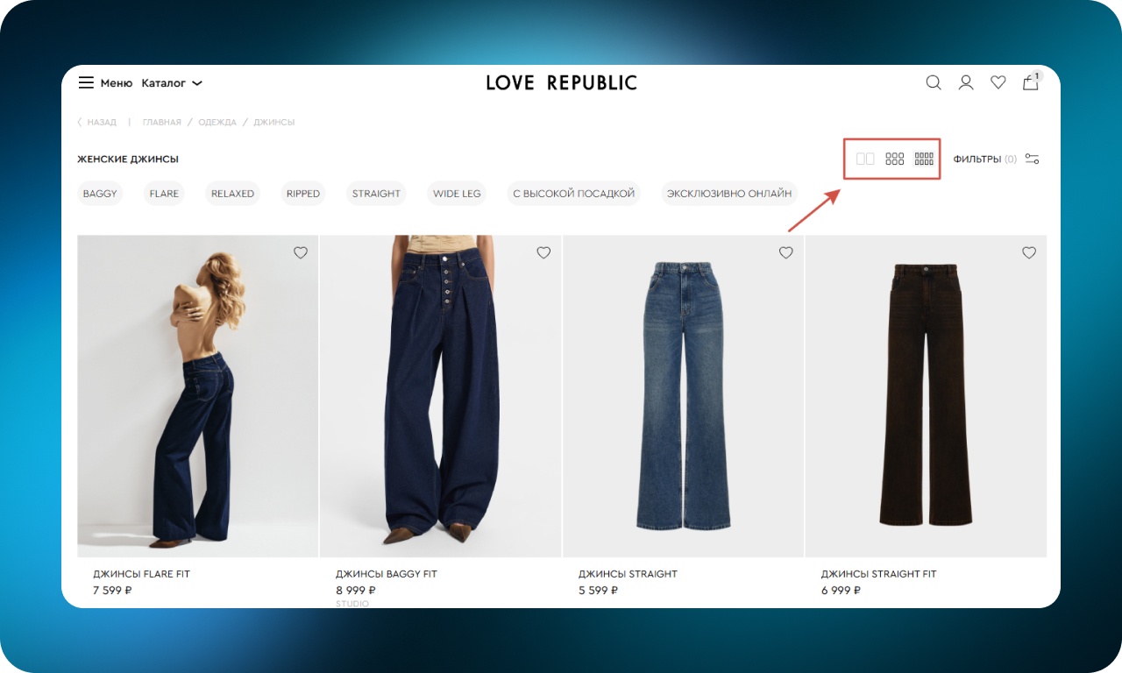Switch to three-column grid view

tap(894, 159)
